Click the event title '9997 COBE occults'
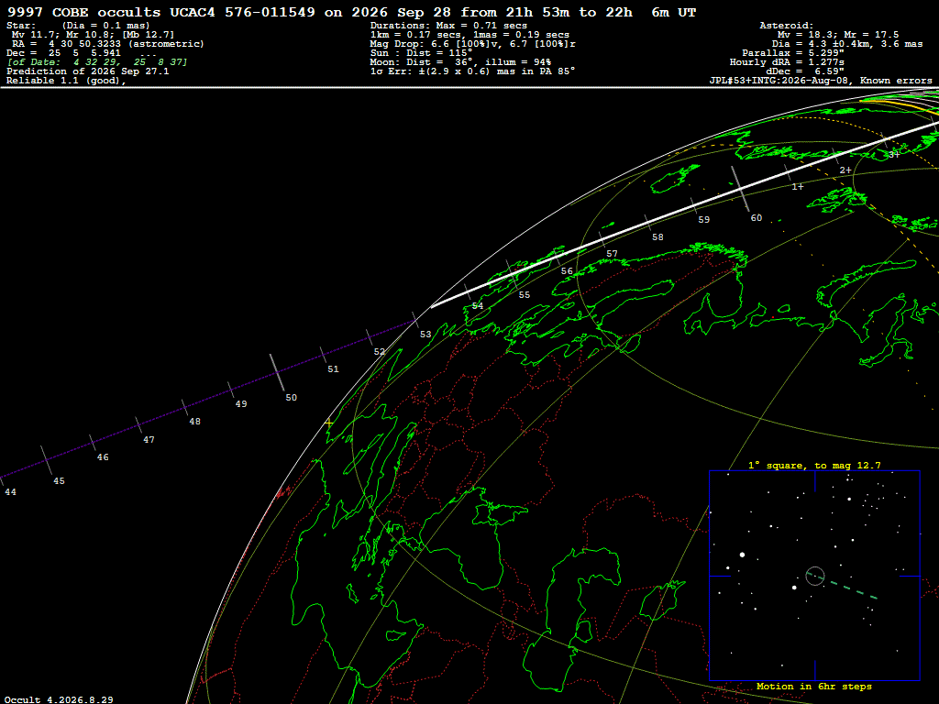The height and width of the screenshot is (704, 939). [83, 12]
